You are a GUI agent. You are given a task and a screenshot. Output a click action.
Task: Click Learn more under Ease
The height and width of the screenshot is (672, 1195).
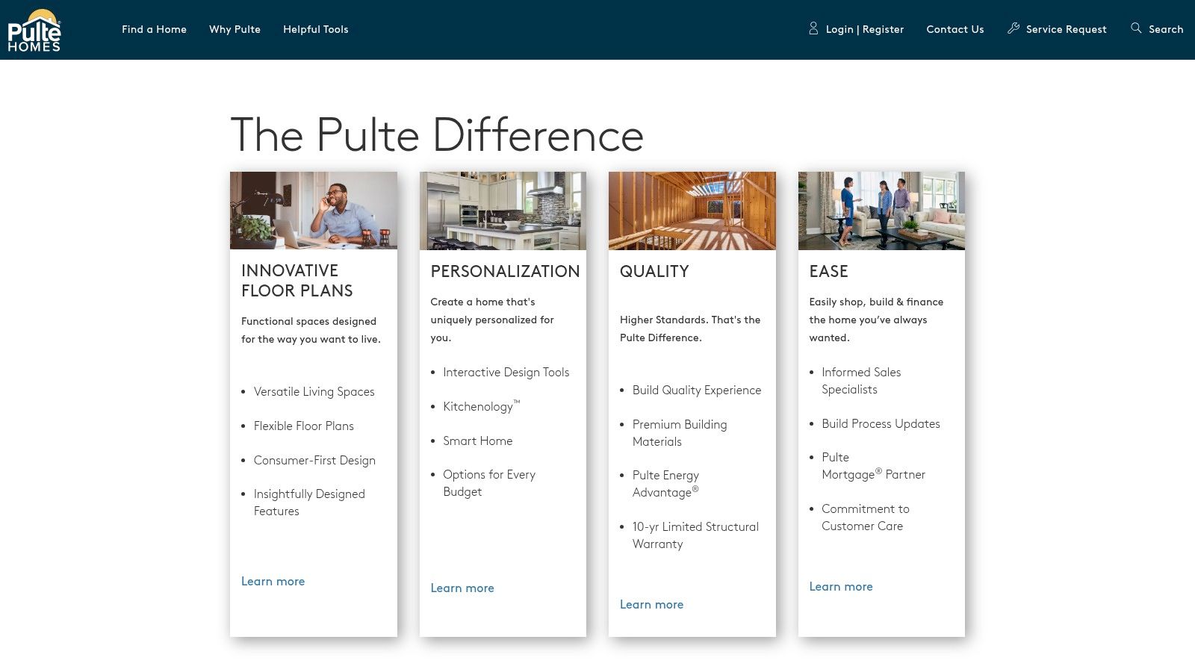[841, 586]
